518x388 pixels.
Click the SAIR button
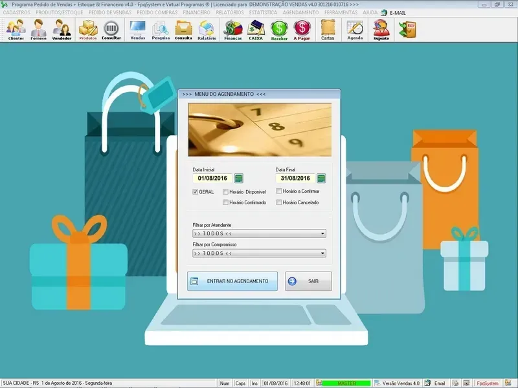click(x=308, y=281)
